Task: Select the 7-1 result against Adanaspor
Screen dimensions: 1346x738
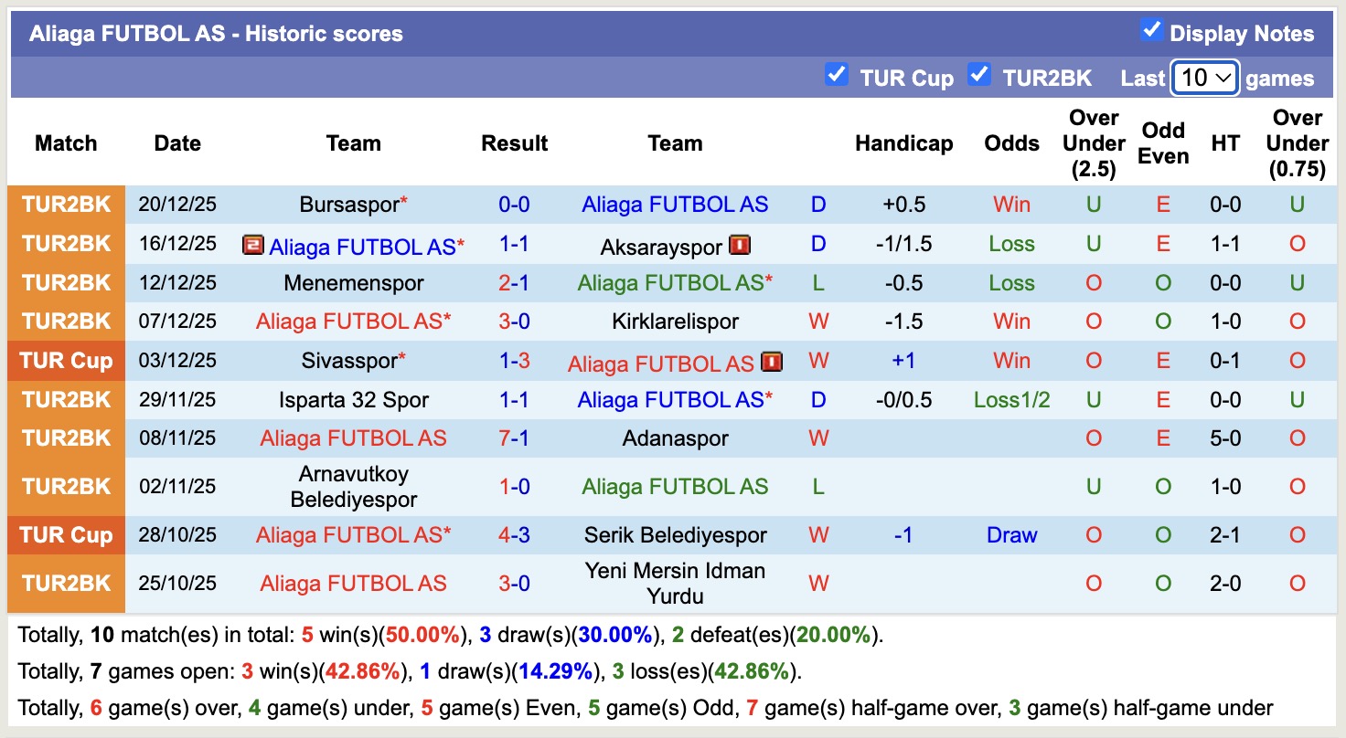Action: pos(515,438)
